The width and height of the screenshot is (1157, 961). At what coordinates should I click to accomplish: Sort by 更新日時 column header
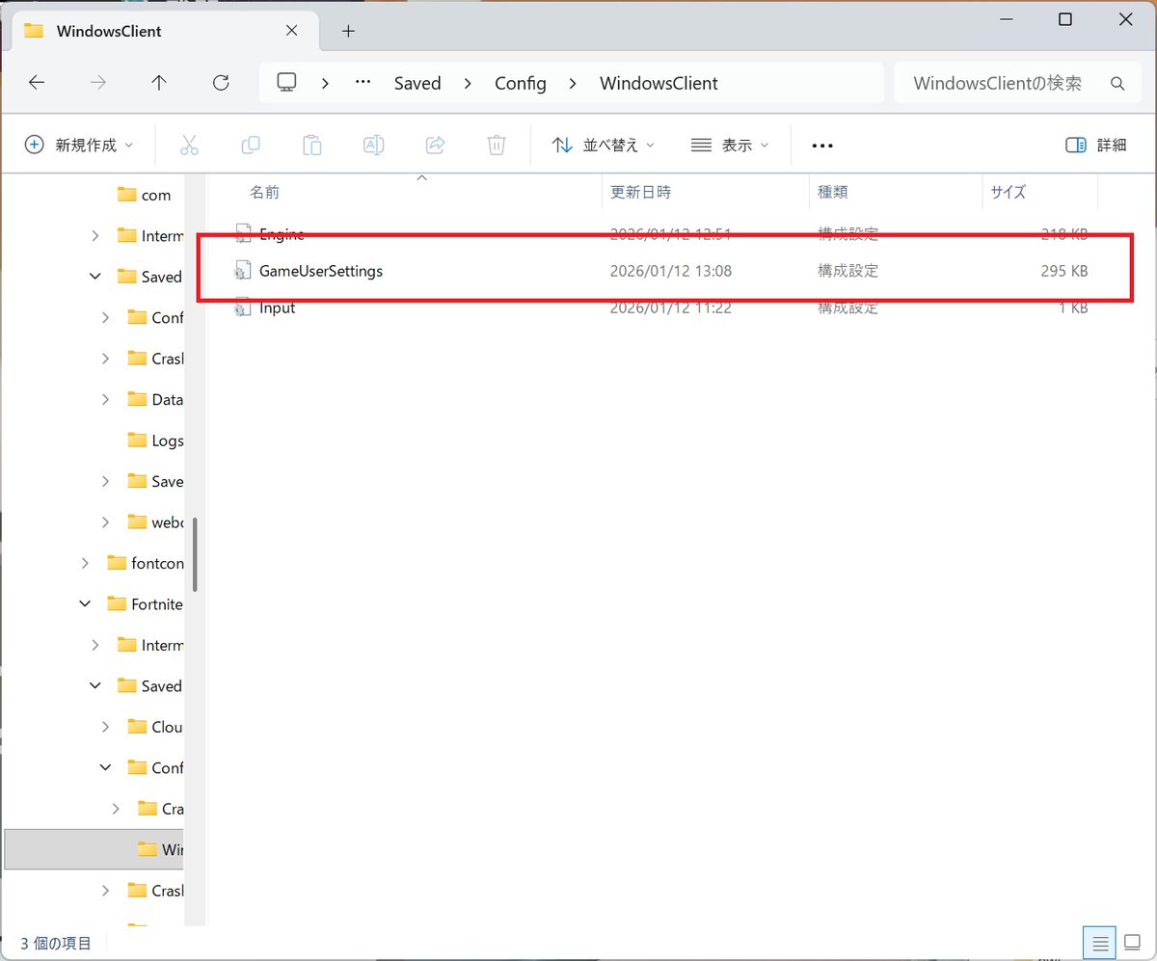tap(641, 193)
